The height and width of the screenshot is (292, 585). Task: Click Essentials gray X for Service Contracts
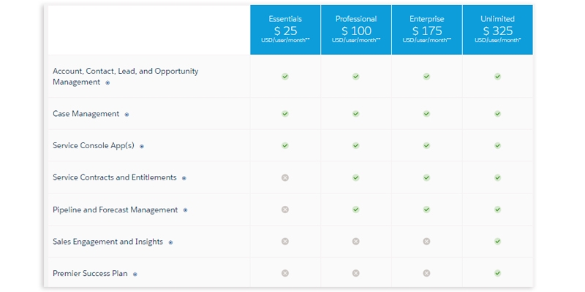point(285,177)
